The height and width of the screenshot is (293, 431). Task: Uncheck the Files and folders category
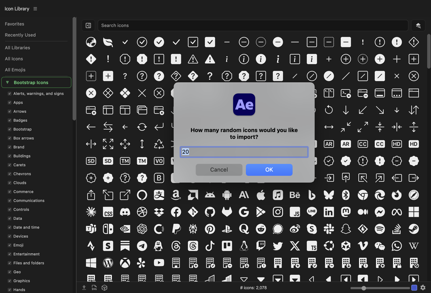(x=9, y=263)
